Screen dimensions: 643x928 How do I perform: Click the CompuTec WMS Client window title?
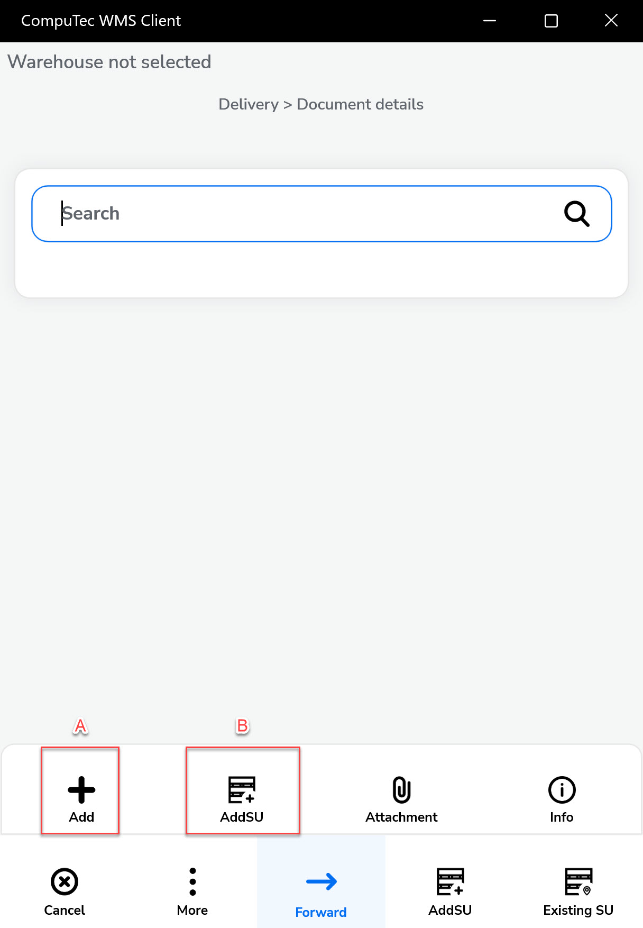point(101,21)
